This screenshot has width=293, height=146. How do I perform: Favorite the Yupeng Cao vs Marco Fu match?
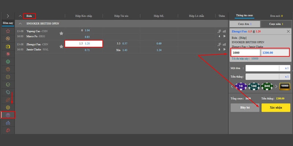point(61,34)
